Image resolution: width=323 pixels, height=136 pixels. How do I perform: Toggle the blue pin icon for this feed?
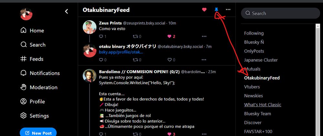(x=216, y=9)
